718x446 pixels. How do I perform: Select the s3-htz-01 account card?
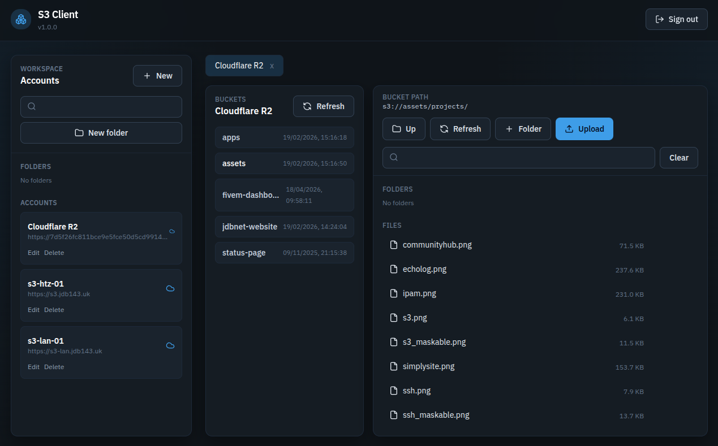[101, 296]
